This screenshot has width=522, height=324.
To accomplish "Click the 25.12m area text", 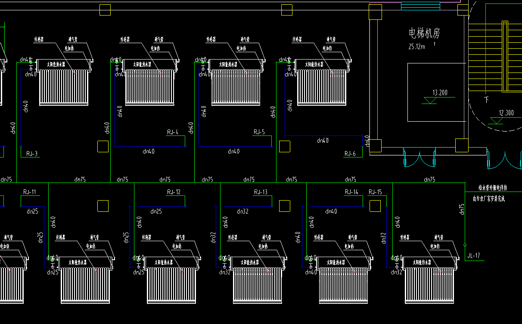I will click(x=416, y=47).
